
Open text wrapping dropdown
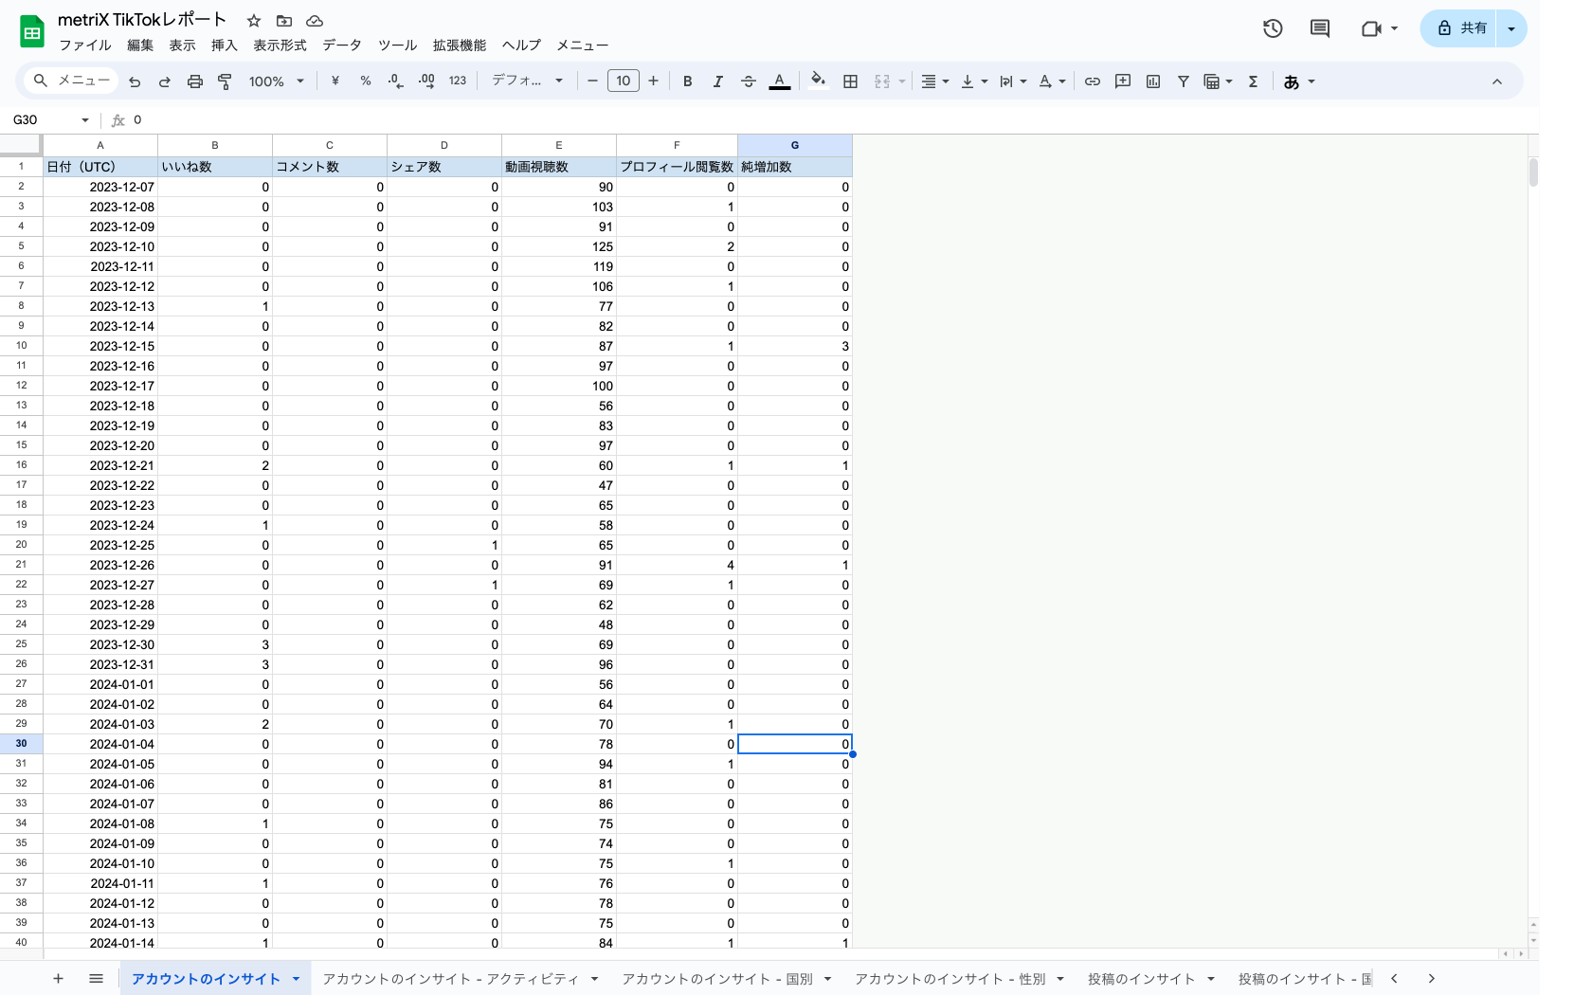pos(1013,81)
